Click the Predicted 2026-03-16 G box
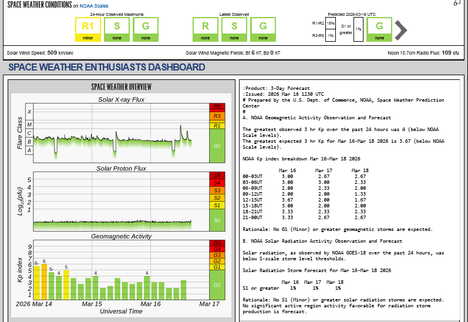Image resolution: width=468 pixels, height=322 pixels. click(x=379, y=29)
